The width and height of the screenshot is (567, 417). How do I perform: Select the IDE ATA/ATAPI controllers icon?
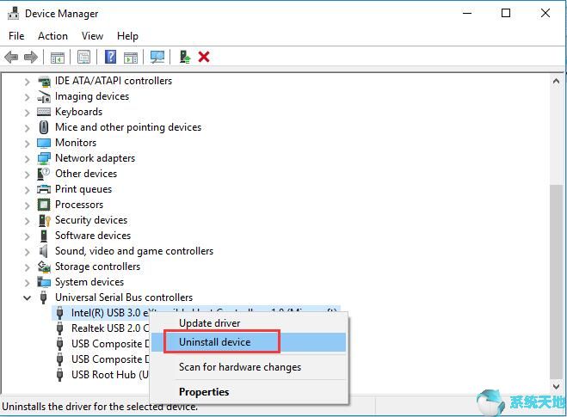pyautogui.click(x=44, y=81)
